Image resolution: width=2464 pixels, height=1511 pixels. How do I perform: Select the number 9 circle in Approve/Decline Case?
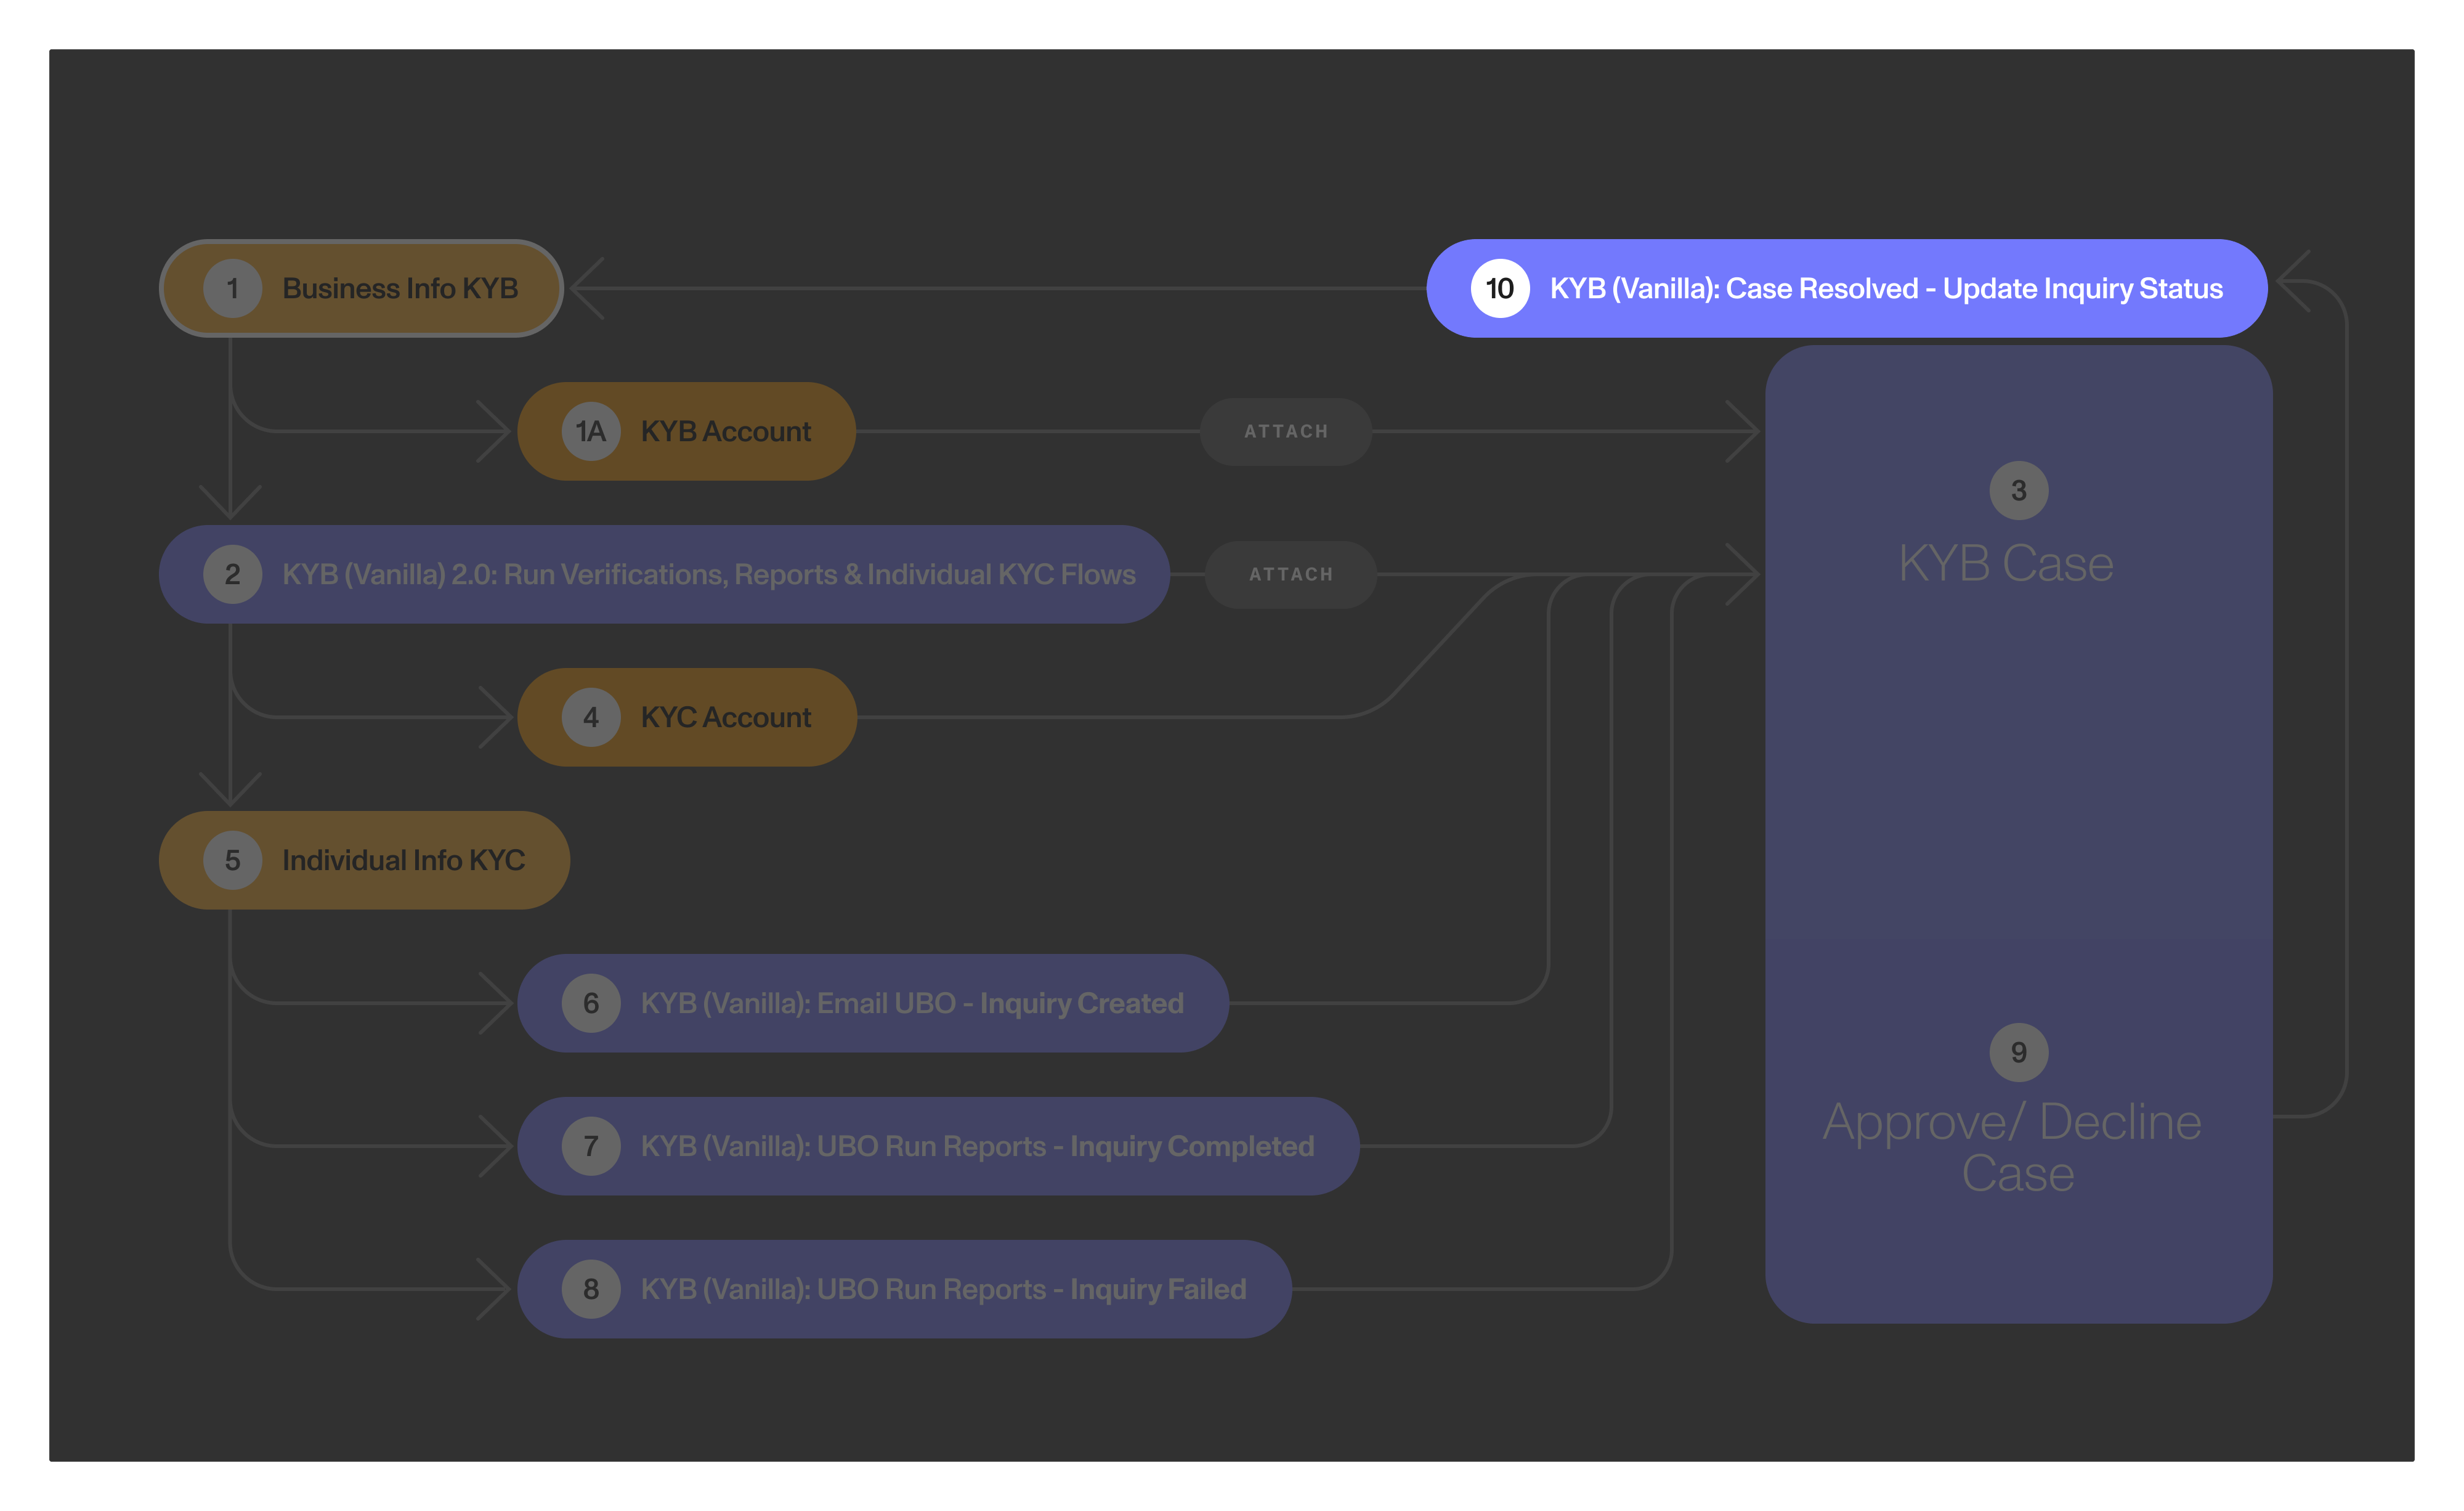2019,1052
